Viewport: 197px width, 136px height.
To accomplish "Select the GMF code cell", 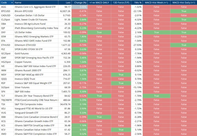I will click(x=7, y=58).
